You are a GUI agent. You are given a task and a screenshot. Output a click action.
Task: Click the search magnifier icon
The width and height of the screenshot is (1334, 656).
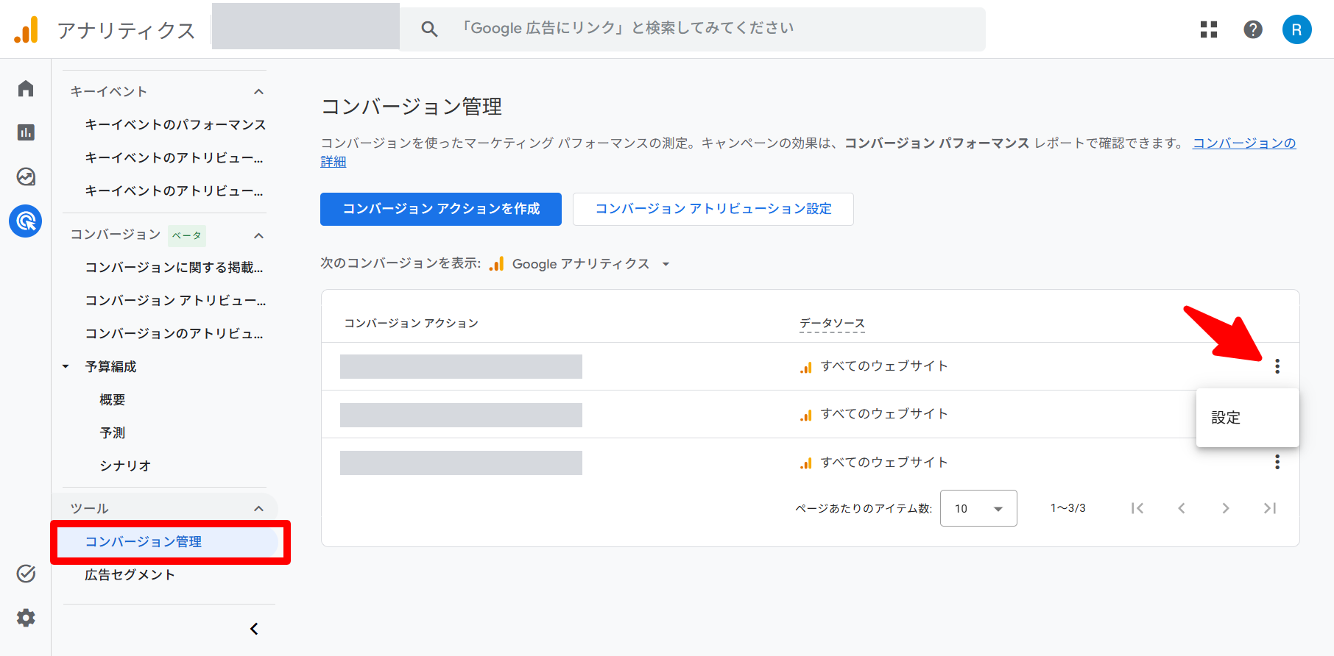(x=429, y=29)
